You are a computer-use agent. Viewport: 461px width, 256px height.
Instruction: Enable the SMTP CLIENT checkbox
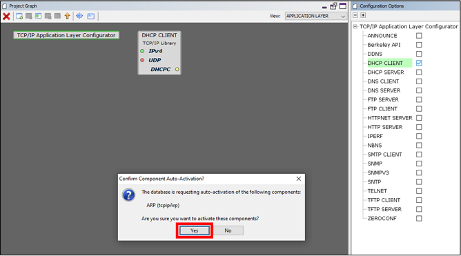coord(419,155)
